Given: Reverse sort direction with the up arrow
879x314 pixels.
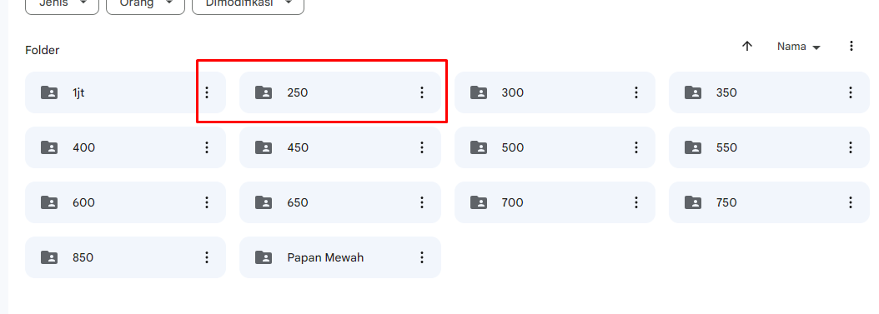Looking at the screenshot, I should [x=746, y=47].
